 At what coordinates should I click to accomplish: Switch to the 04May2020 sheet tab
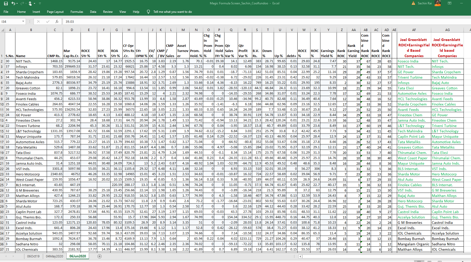click(54, 256)
